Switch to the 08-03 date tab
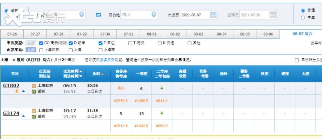The height and width of the screenshot is (139, 322). point(198,34)
